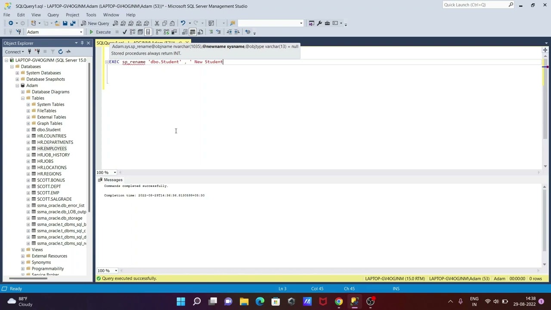
Task: Click Specify Values for Template Parameters icon
Action: (248, 32)
